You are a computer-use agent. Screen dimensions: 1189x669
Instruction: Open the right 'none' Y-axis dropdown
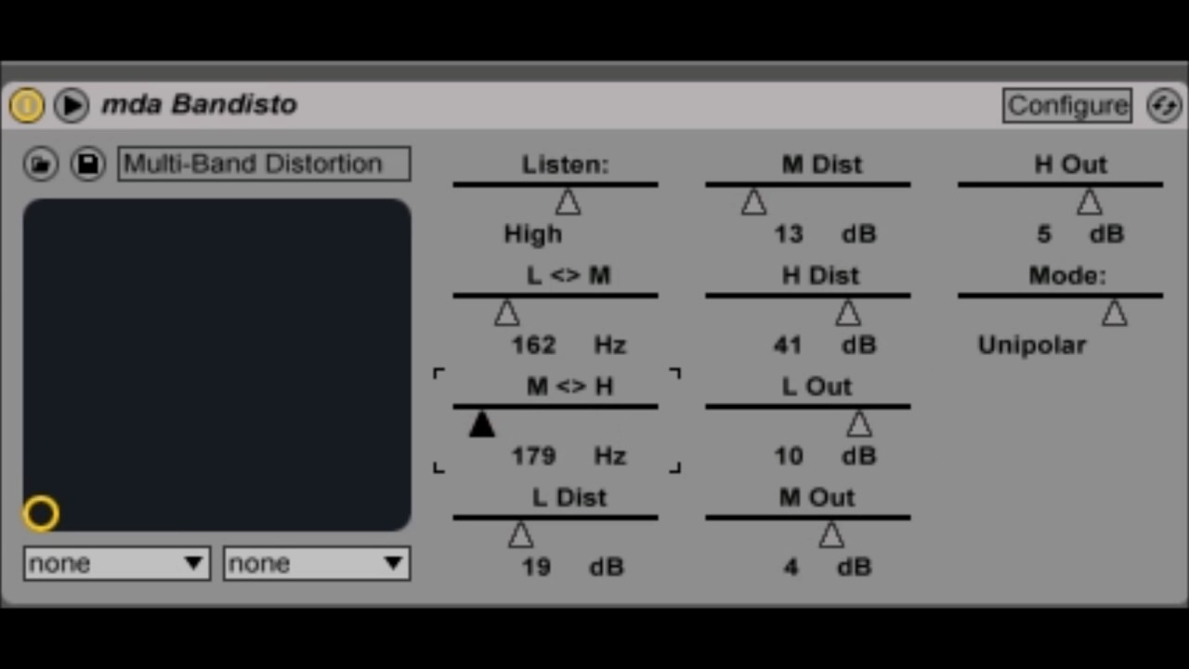click(x=316, y=563)
